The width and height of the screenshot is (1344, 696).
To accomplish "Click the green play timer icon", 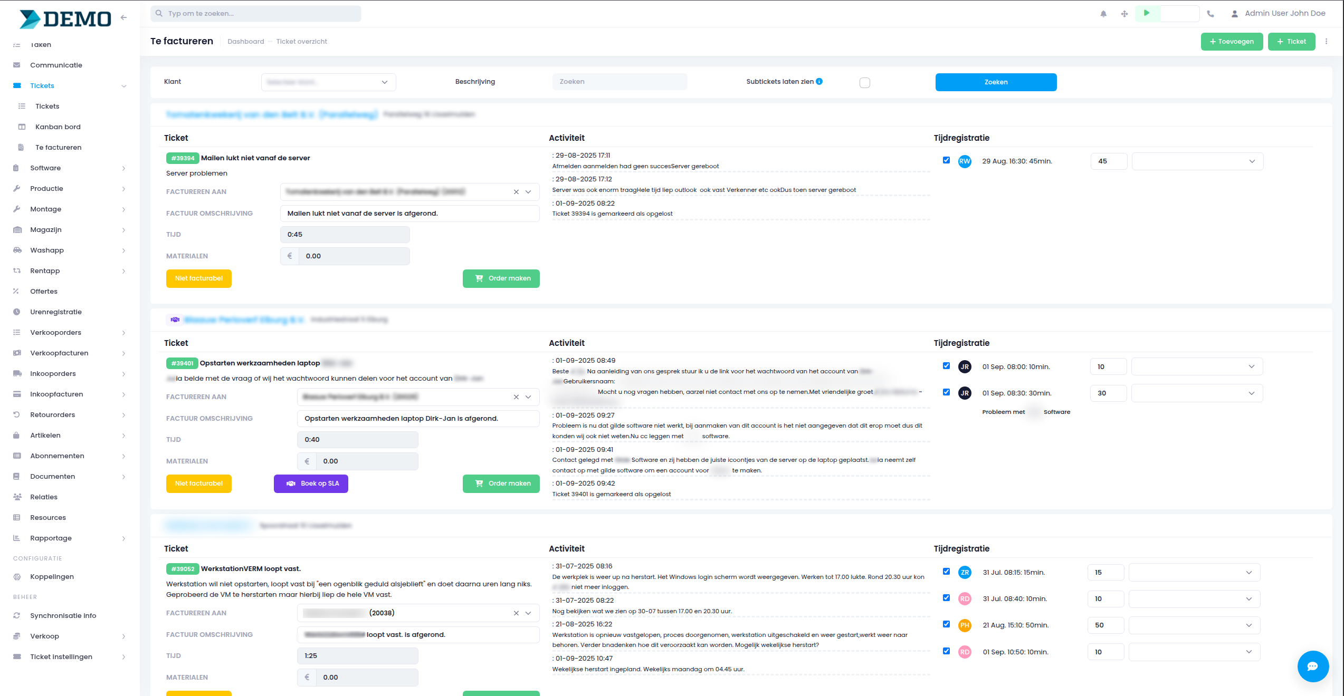I will (1146, 13).
